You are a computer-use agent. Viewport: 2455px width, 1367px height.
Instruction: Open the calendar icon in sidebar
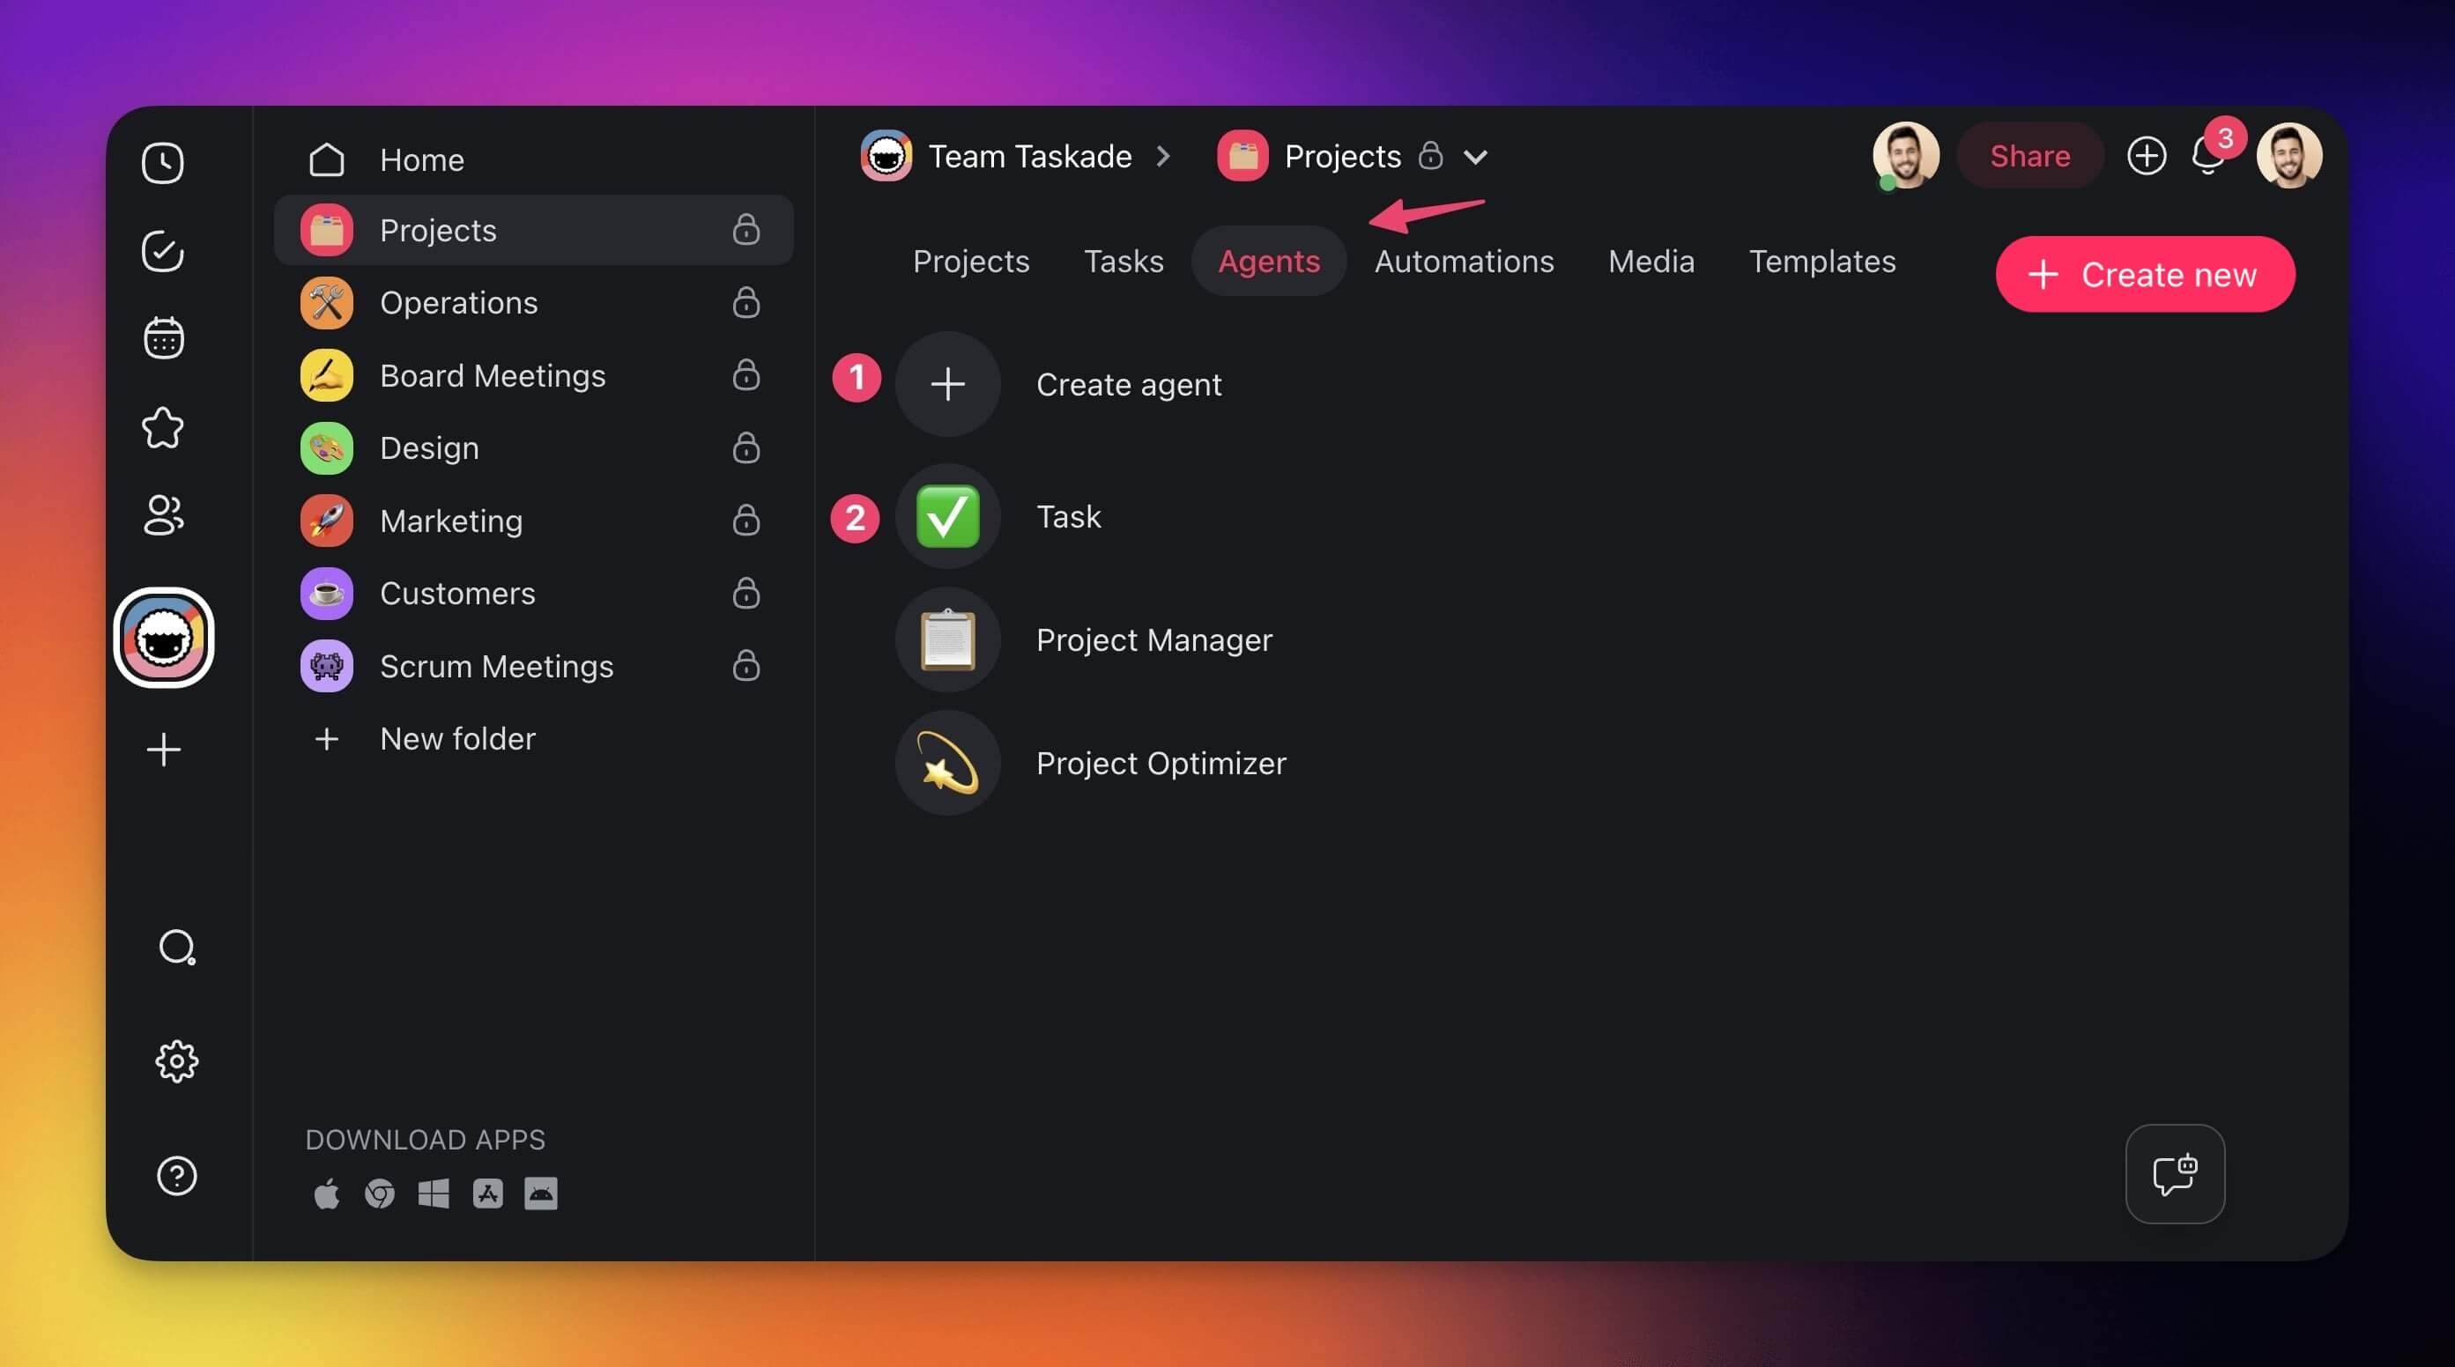(163, 338)
